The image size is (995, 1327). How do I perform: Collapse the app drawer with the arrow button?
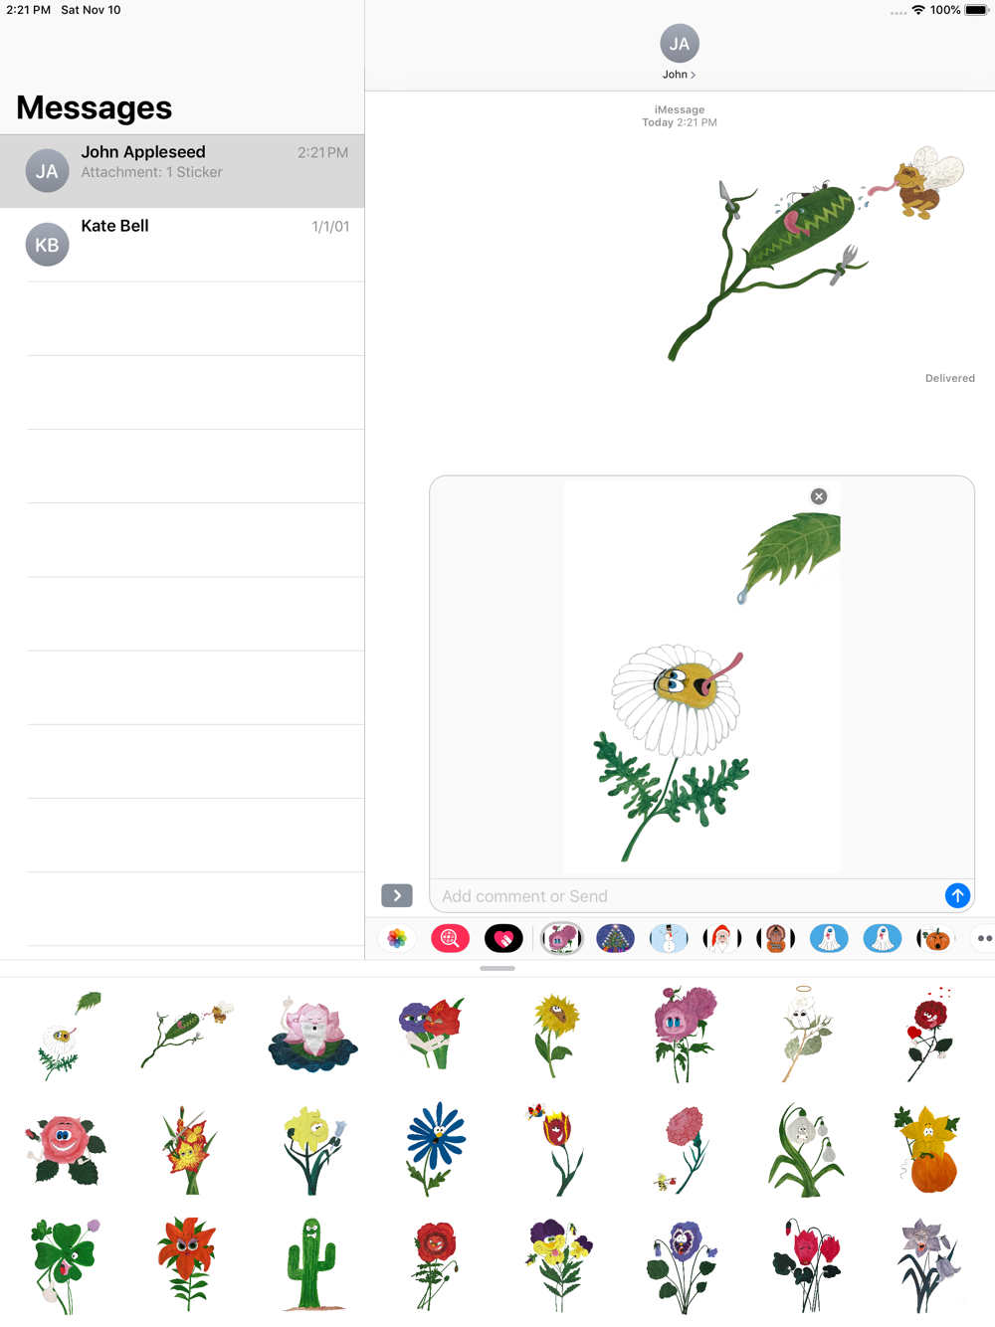397,895
